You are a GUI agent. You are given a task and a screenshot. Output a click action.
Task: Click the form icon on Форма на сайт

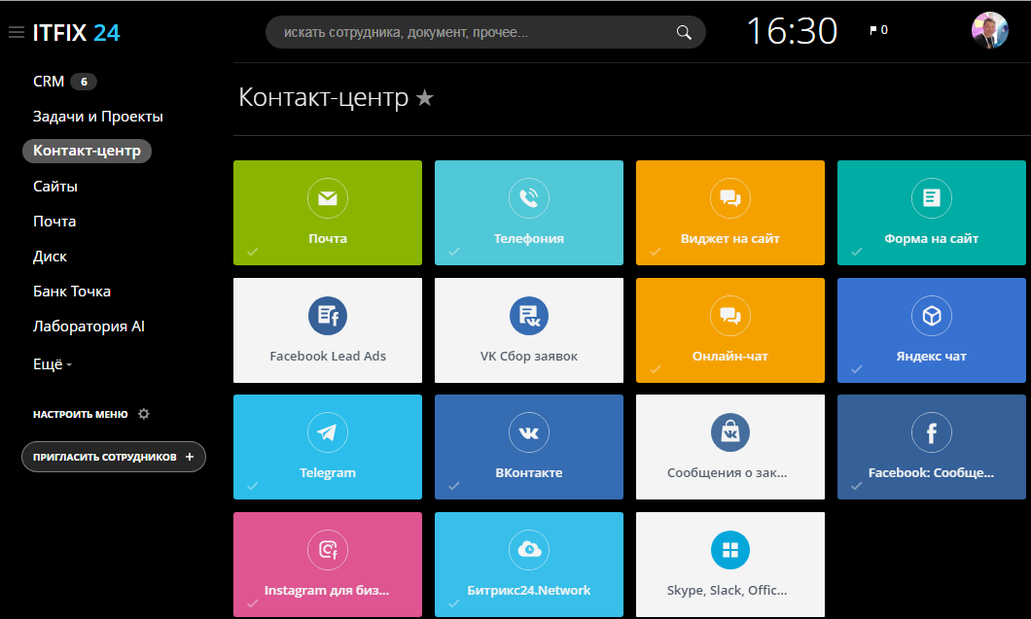(931, 198)
